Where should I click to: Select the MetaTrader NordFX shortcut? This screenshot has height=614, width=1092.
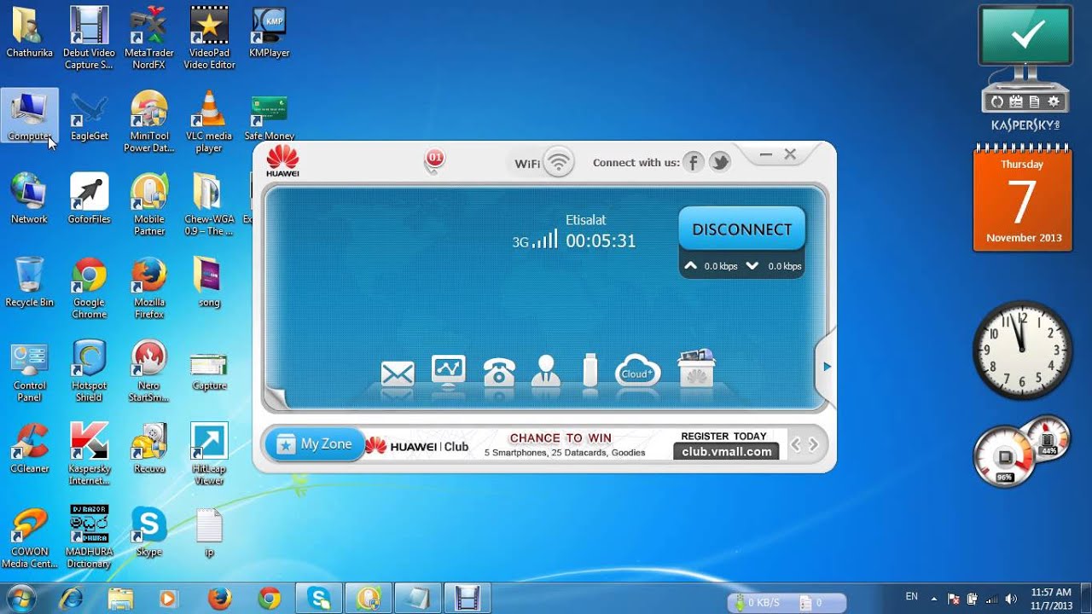[x=149, y=38]
